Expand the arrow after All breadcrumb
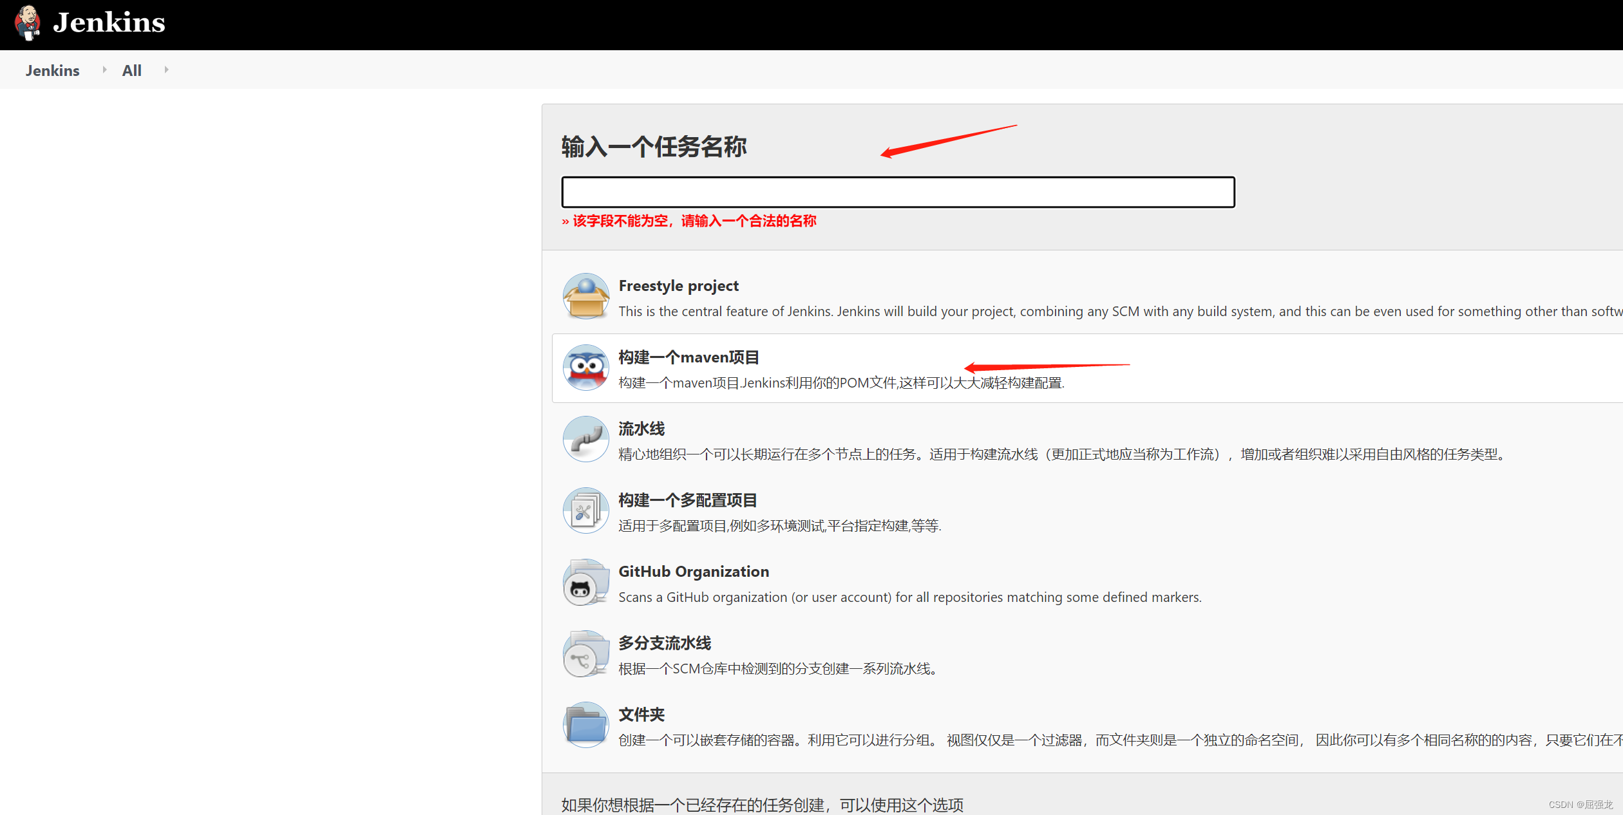1623x815 pixels. point(166,70)
